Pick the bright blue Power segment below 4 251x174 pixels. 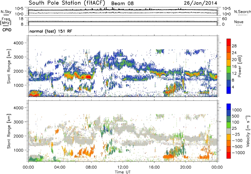[x=229, y=90]
